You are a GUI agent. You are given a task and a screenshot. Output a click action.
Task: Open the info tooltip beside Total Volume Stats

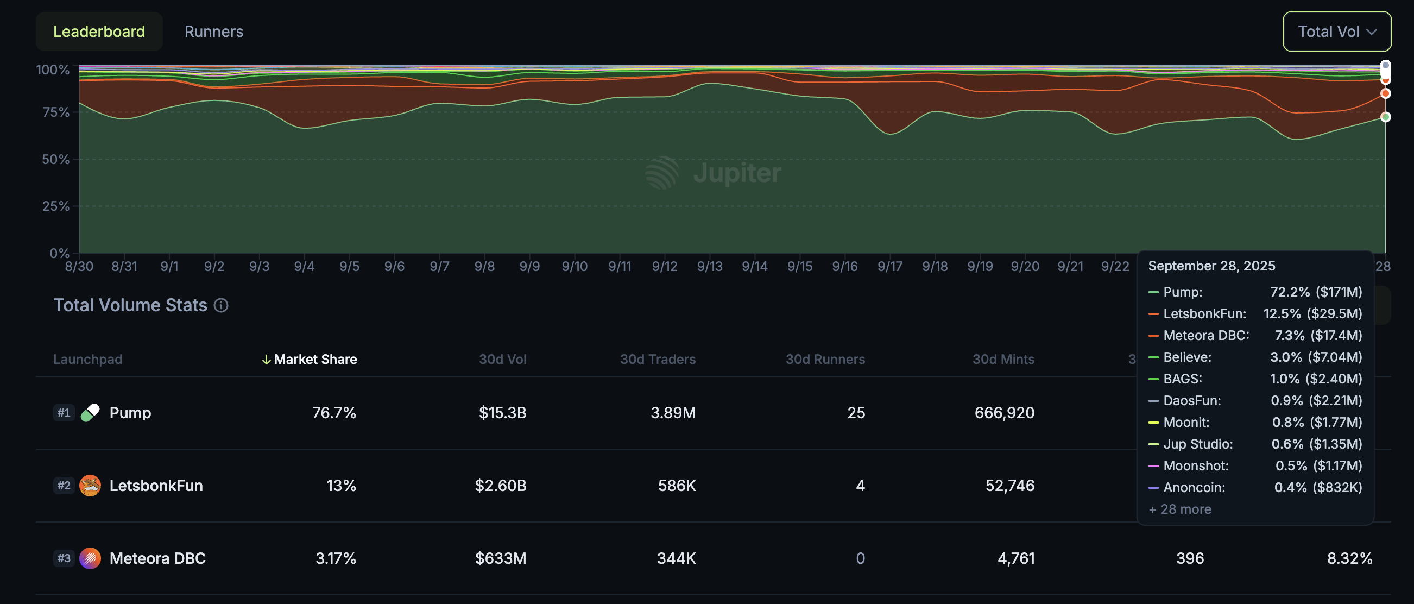coord(220,305)
